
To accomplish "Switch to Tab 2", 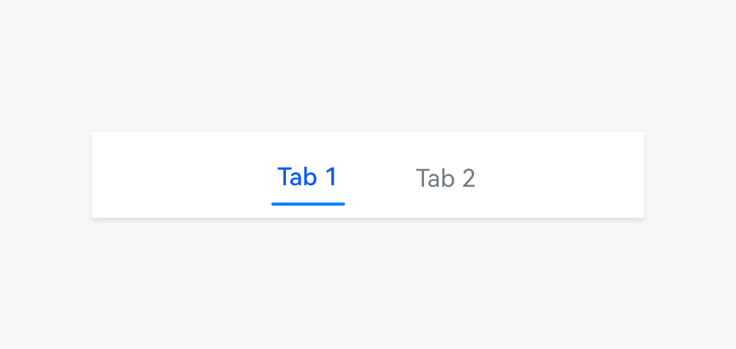I will [x=445, y=178].
